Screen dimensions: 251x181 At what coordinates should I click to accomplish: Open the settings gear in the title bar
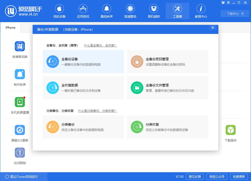pos(228,3)
